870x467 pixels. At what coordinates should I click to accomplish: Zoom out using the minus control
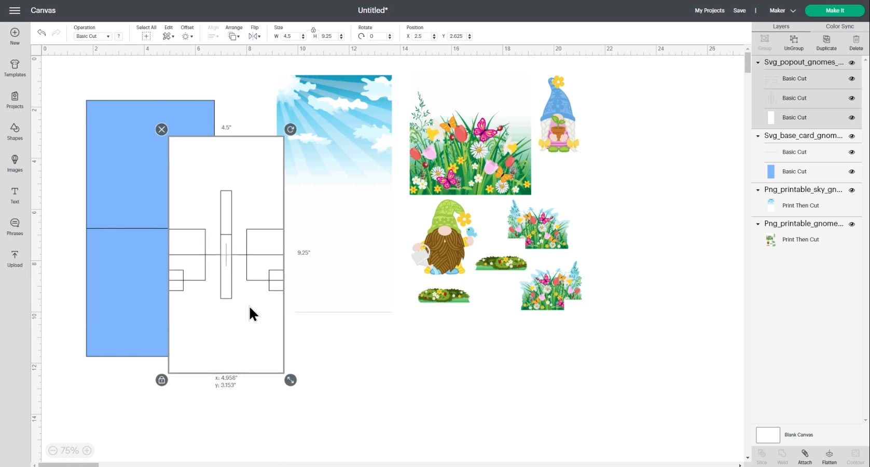pos(53,450)
